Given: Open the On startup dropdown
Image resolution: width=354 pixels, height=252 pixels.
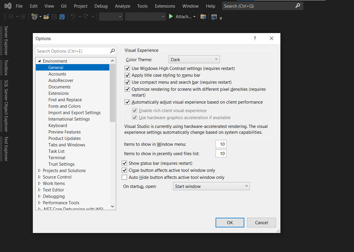Looking at the screenshot, I should pyautogui.click(x=211, y=186).
